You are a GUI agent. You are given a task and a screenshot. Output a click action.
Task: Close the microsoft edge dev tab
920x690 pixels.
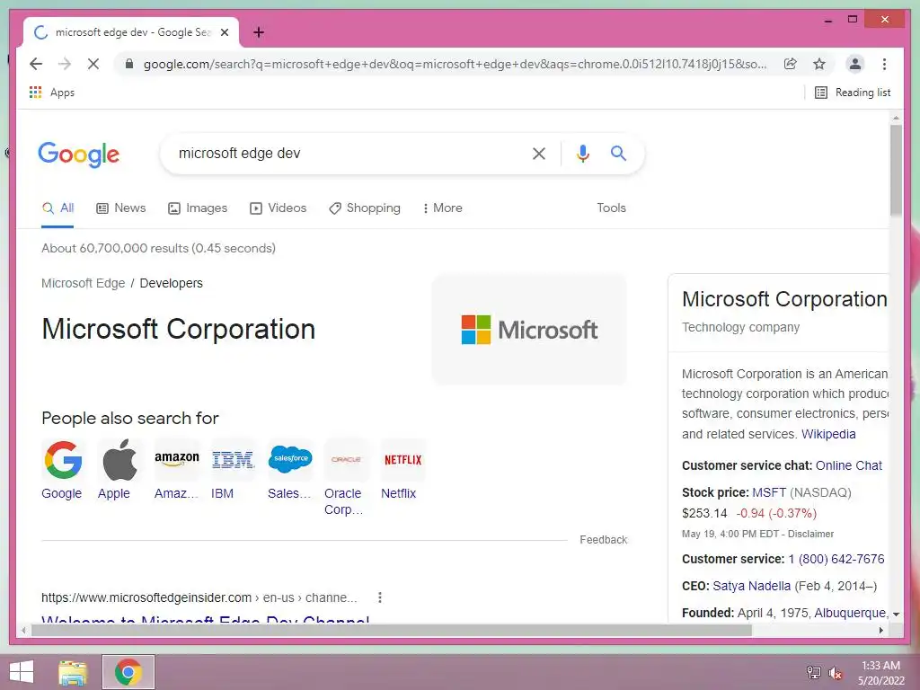(224, 33)
